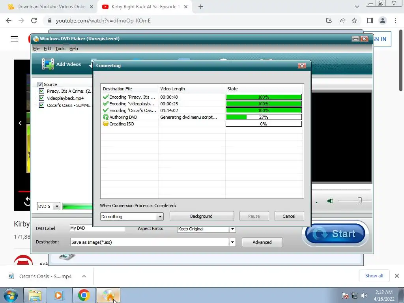404x303 pixels.
Task: Open the Aspect Ratio Keep Original dropdown
Action: [232, 229]
